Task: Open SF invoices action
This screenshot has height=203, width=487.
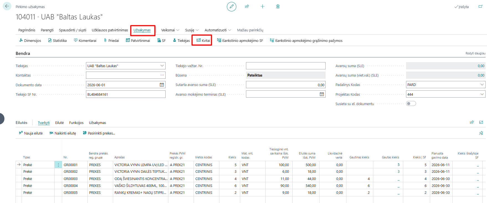Action: tap(161, 40)
